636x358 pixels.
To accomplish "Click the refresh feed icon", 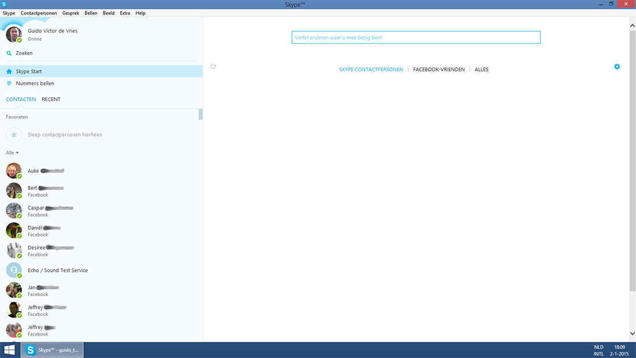I will pos(213,66).
